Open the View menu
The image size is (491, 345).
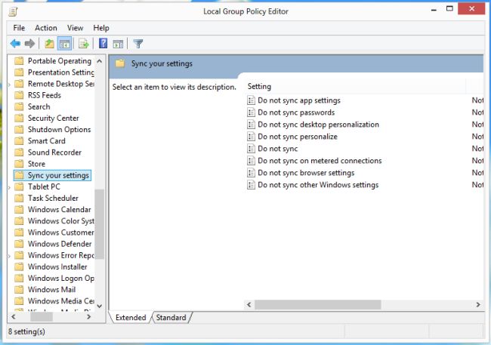(75, 28)
